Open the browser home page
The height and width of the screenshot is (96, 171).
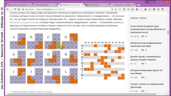tap(19, 9)
